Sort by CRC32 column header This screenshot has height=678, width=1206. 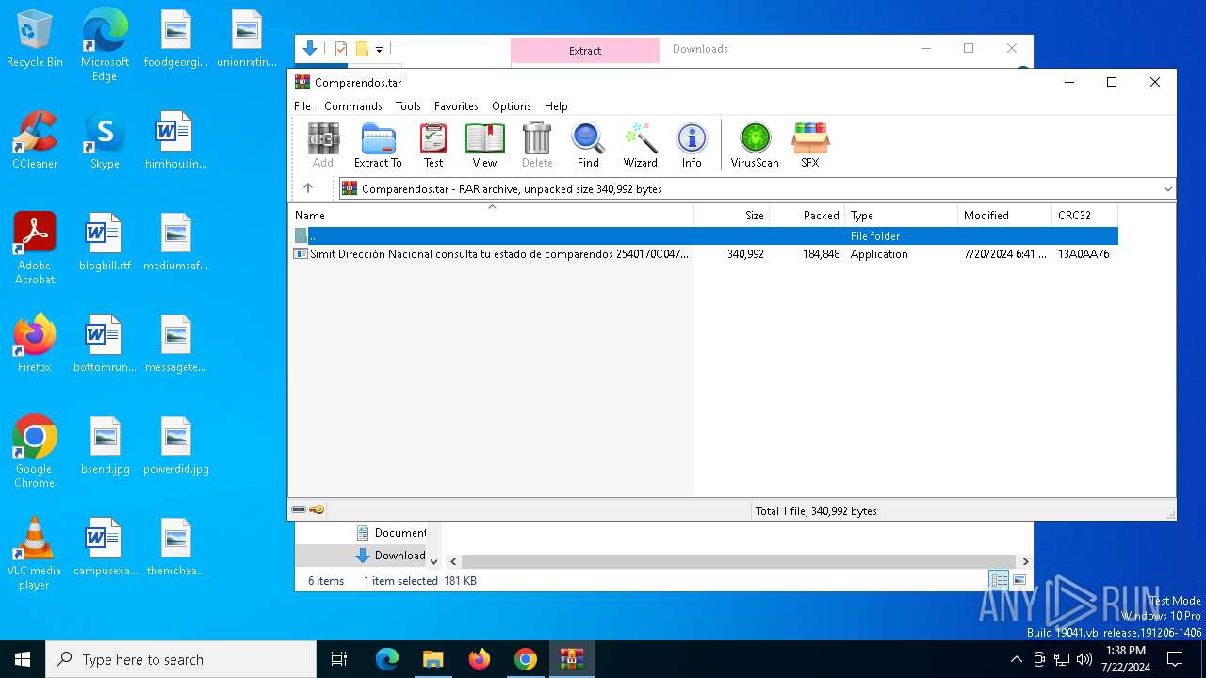pyautogui.click(x=1085, y=216)
